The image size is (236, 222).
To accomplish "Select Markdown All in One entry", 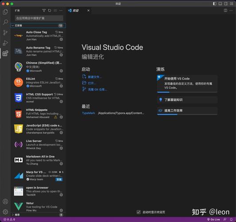I will (38, 160).
